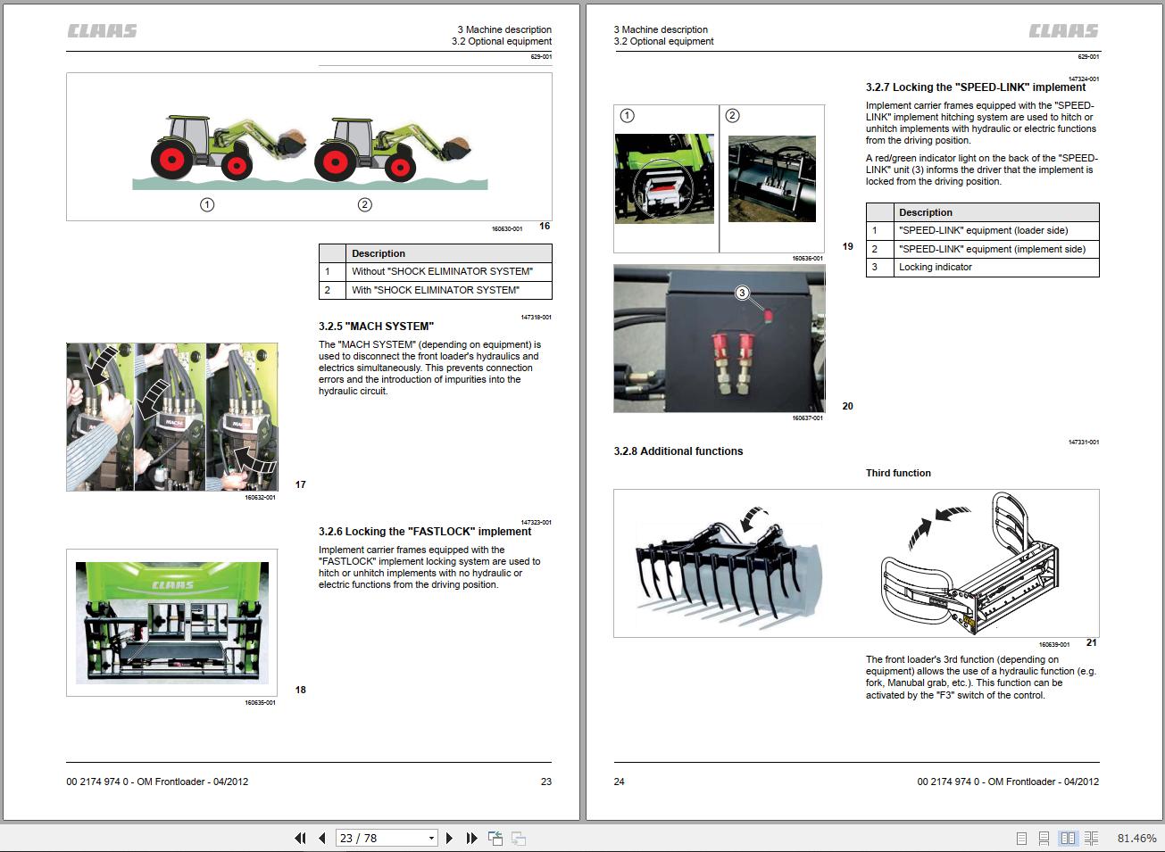The height and width of the screenshot is (852, 1165).
Task: Click the heading 3.2.5 "MACH SYSTEM"
Action: coord(376,327)
